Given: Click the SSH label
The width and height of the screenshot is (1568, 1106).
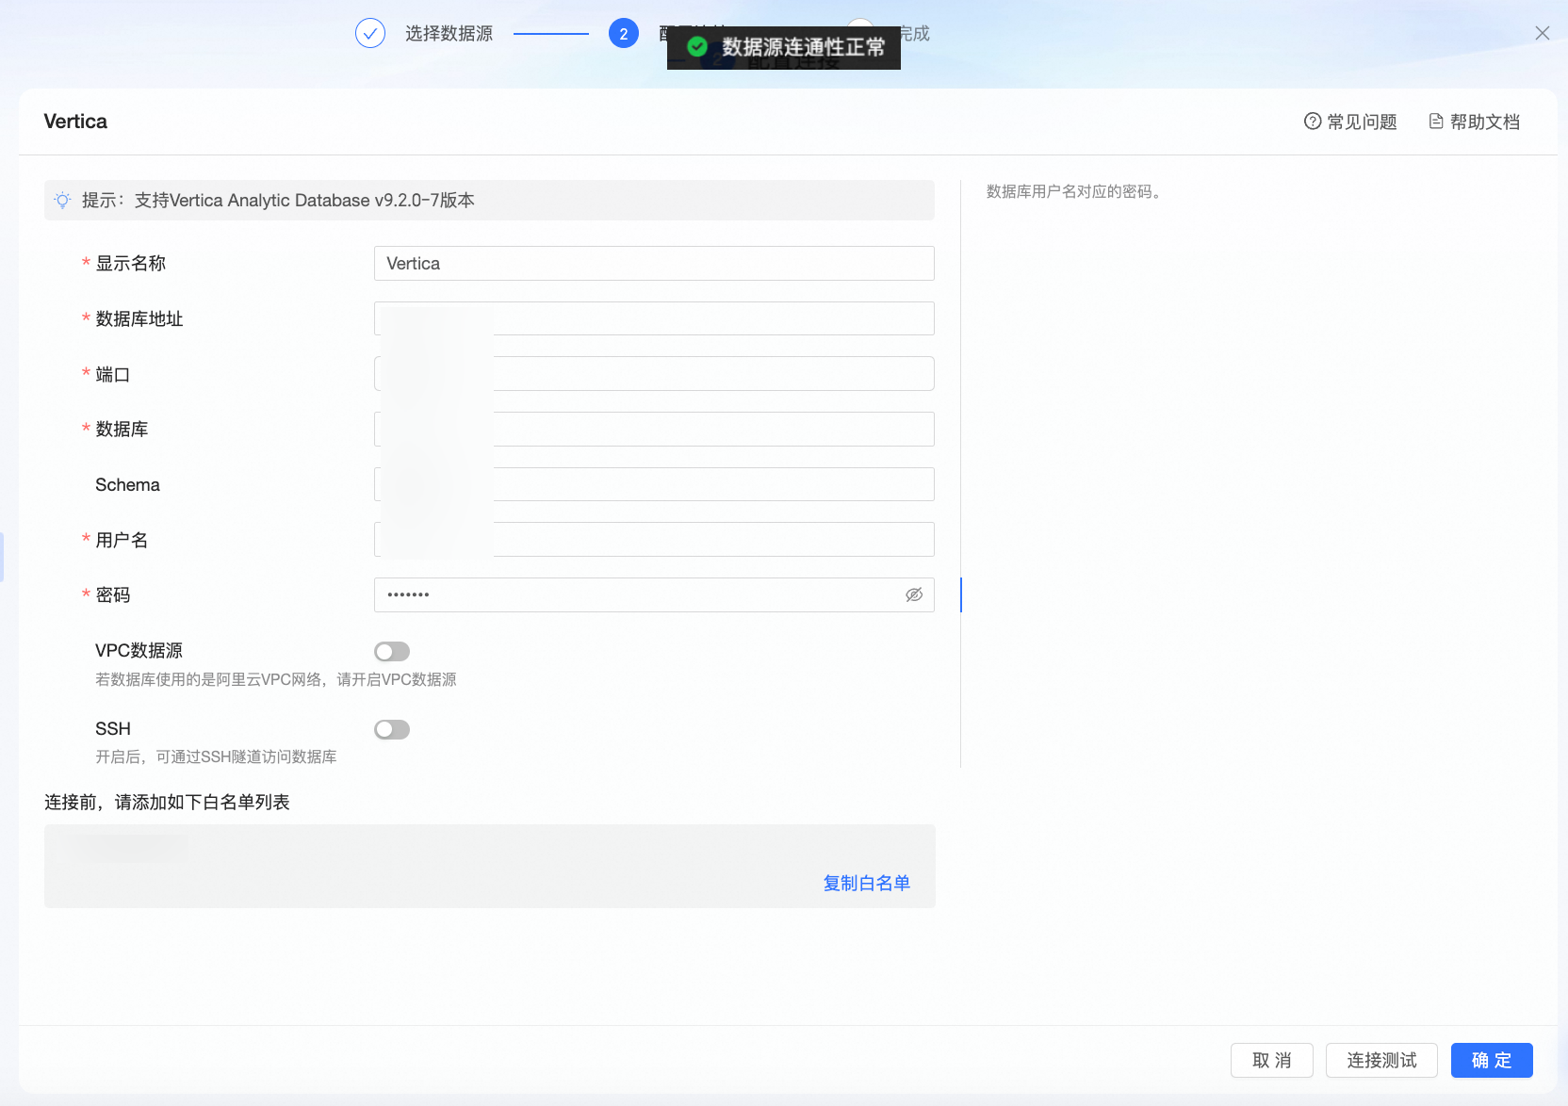Looking at the screenshot, I should coord(113,728).
